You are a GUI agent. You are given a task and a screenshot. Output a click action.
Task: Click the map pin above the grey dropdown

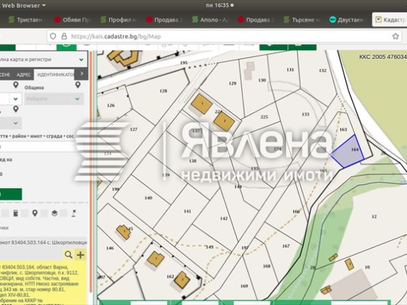click(16, 109)
